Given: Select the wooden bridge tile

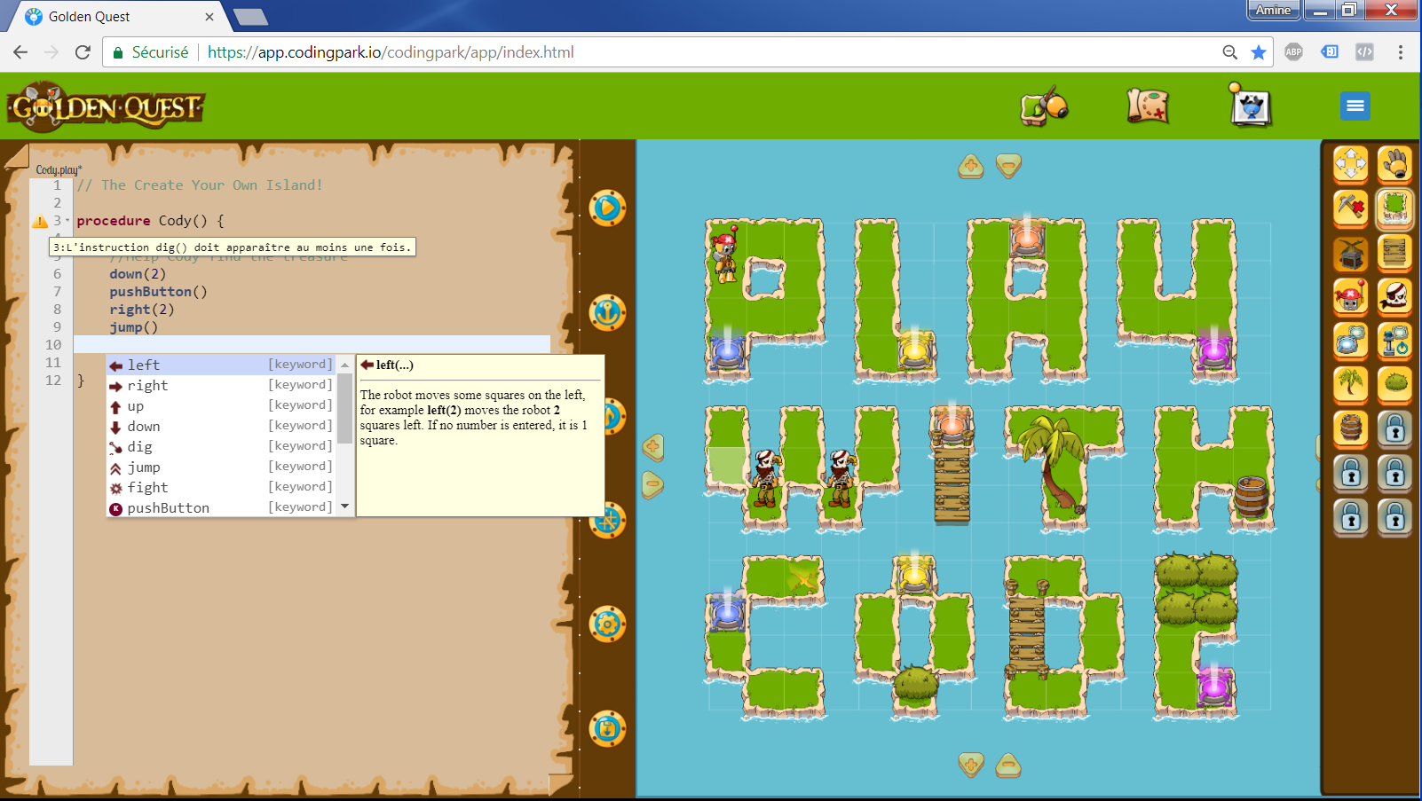Looking at the screenshot, I should pos(1394,253).
